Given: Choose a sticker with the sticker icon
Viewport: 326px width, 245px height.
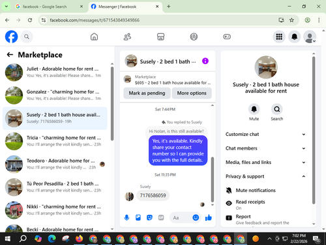Looking at the screenshot, I should click(x=149, y=218).
